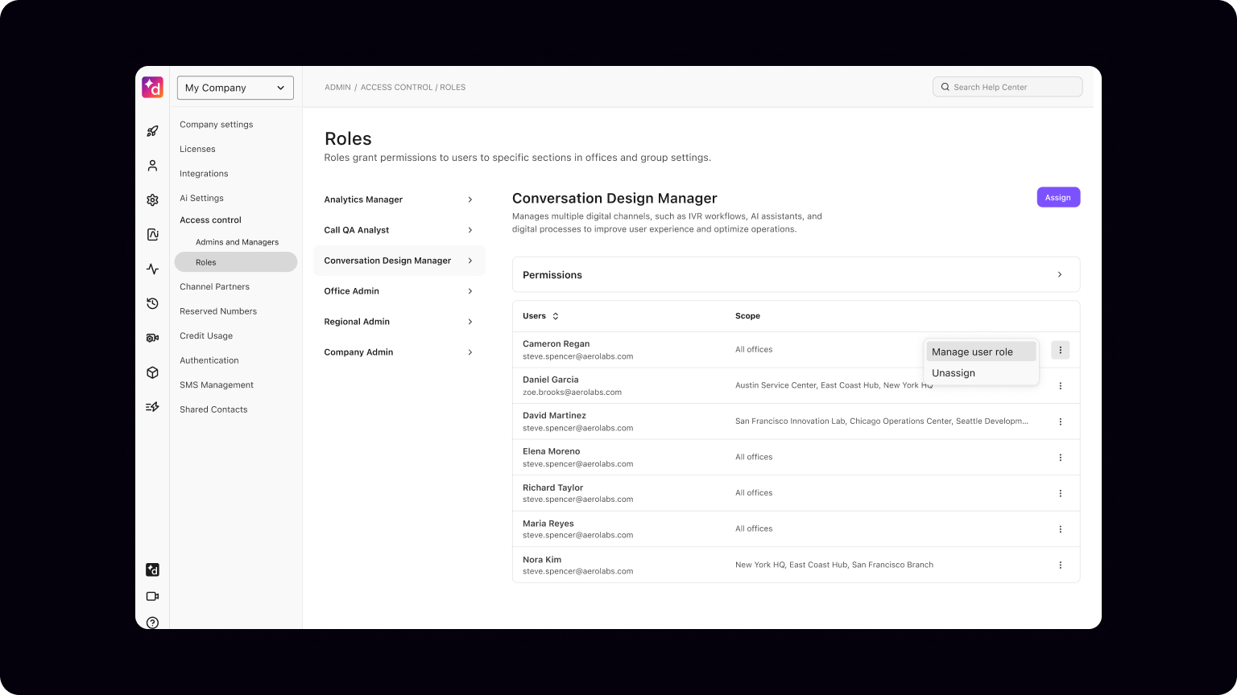Click the Search Help Center field

pos(1007,86)
